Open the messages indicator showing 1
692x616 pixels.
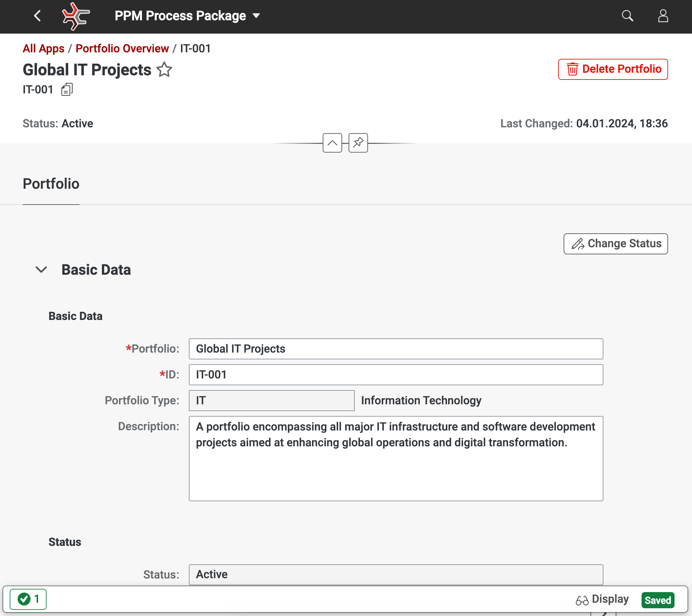pyautogui.click(x=28, y=599)
